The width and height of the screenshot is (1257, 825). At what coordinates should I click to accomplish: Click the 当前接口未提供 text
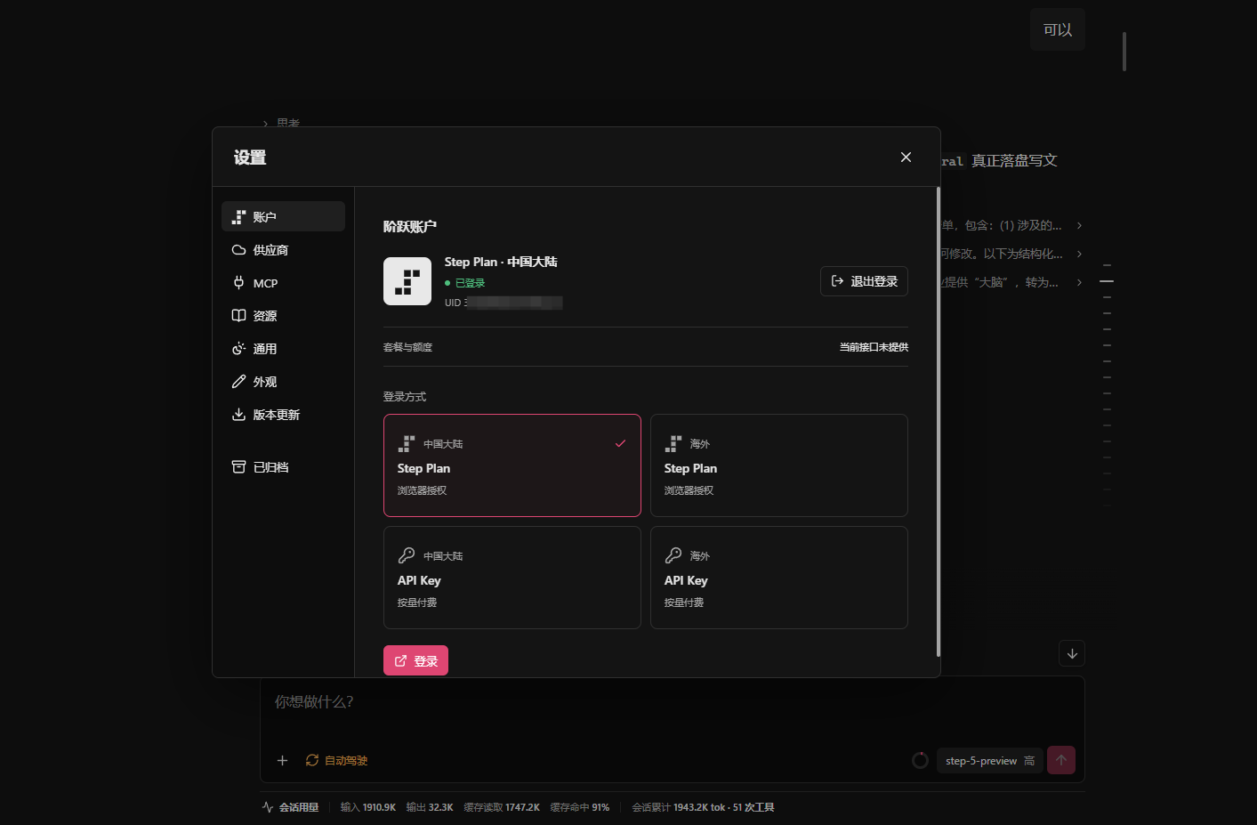point(874,347)
